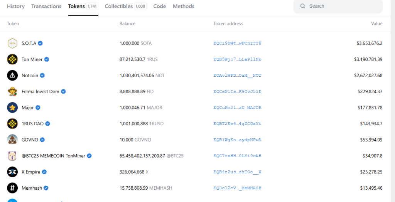Image resolution: width=395 pixels, height=202 pixels.
Task: Click the Ferma Invest Dom name
Action: click(41, 91)
